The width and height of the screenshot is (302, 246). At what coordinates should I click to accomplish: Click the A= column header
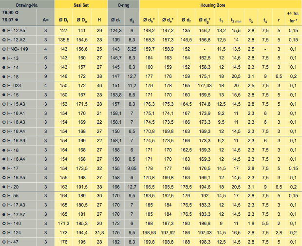pyautogui.click(x=45, y=20)
